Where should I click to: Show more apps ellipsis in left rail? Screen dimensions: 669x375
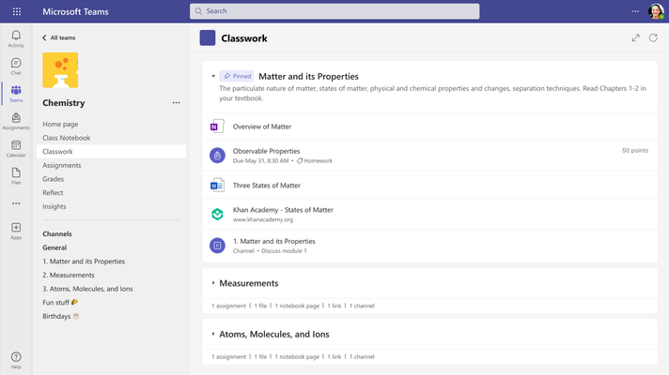click(16, 203)
